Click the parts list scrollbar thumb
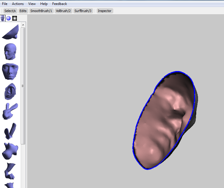224x188 pixels. [x=23, y=86]
